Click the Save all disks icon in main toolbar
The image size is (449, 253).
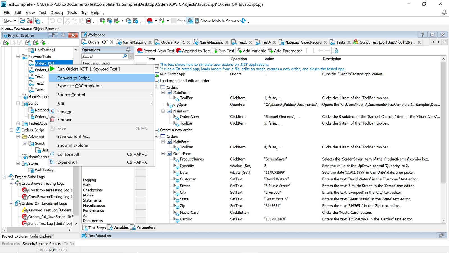(37, 21)
